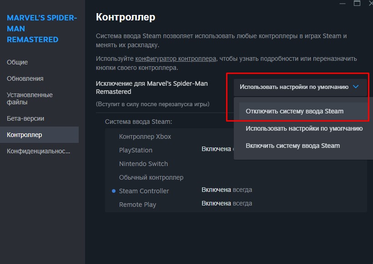Select the Контроллер sidebar tab
Image resolution: width=373 pixels, height=264 pixels.
click(x=39, y=135)
